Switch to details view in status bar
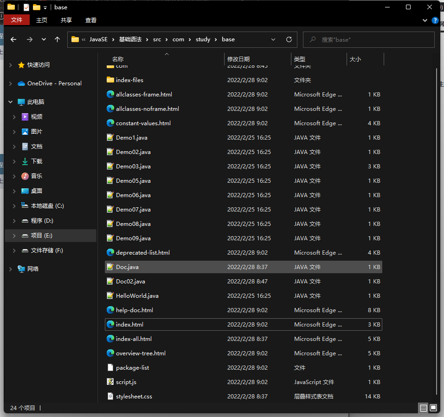Image resolution: width=444 pixels, height=417 pixels. (x=423, y=408)
